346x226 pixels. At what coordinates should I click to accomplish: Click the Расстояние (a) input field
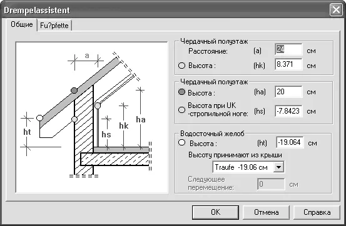pos(288,49)
